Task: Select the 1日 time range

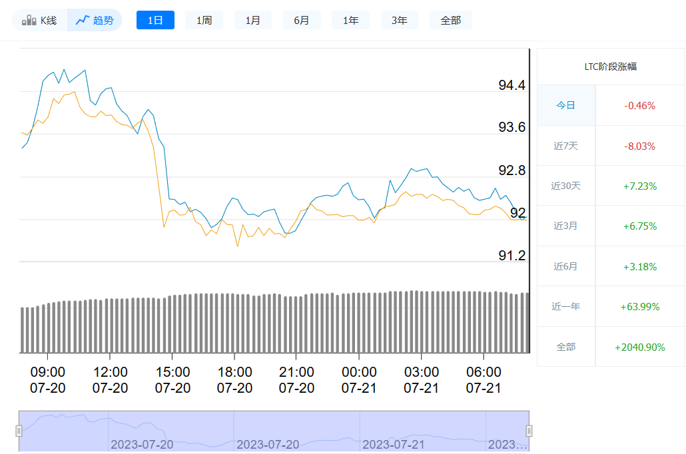Action: coord(155,21)
